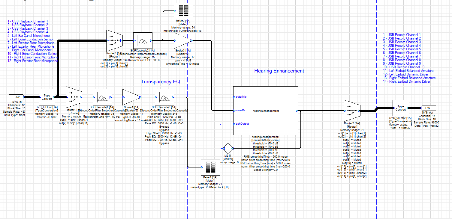Click the Meter2 VU meter block
This screenshot has height=219, width=452.
click(x=183, y=10)
